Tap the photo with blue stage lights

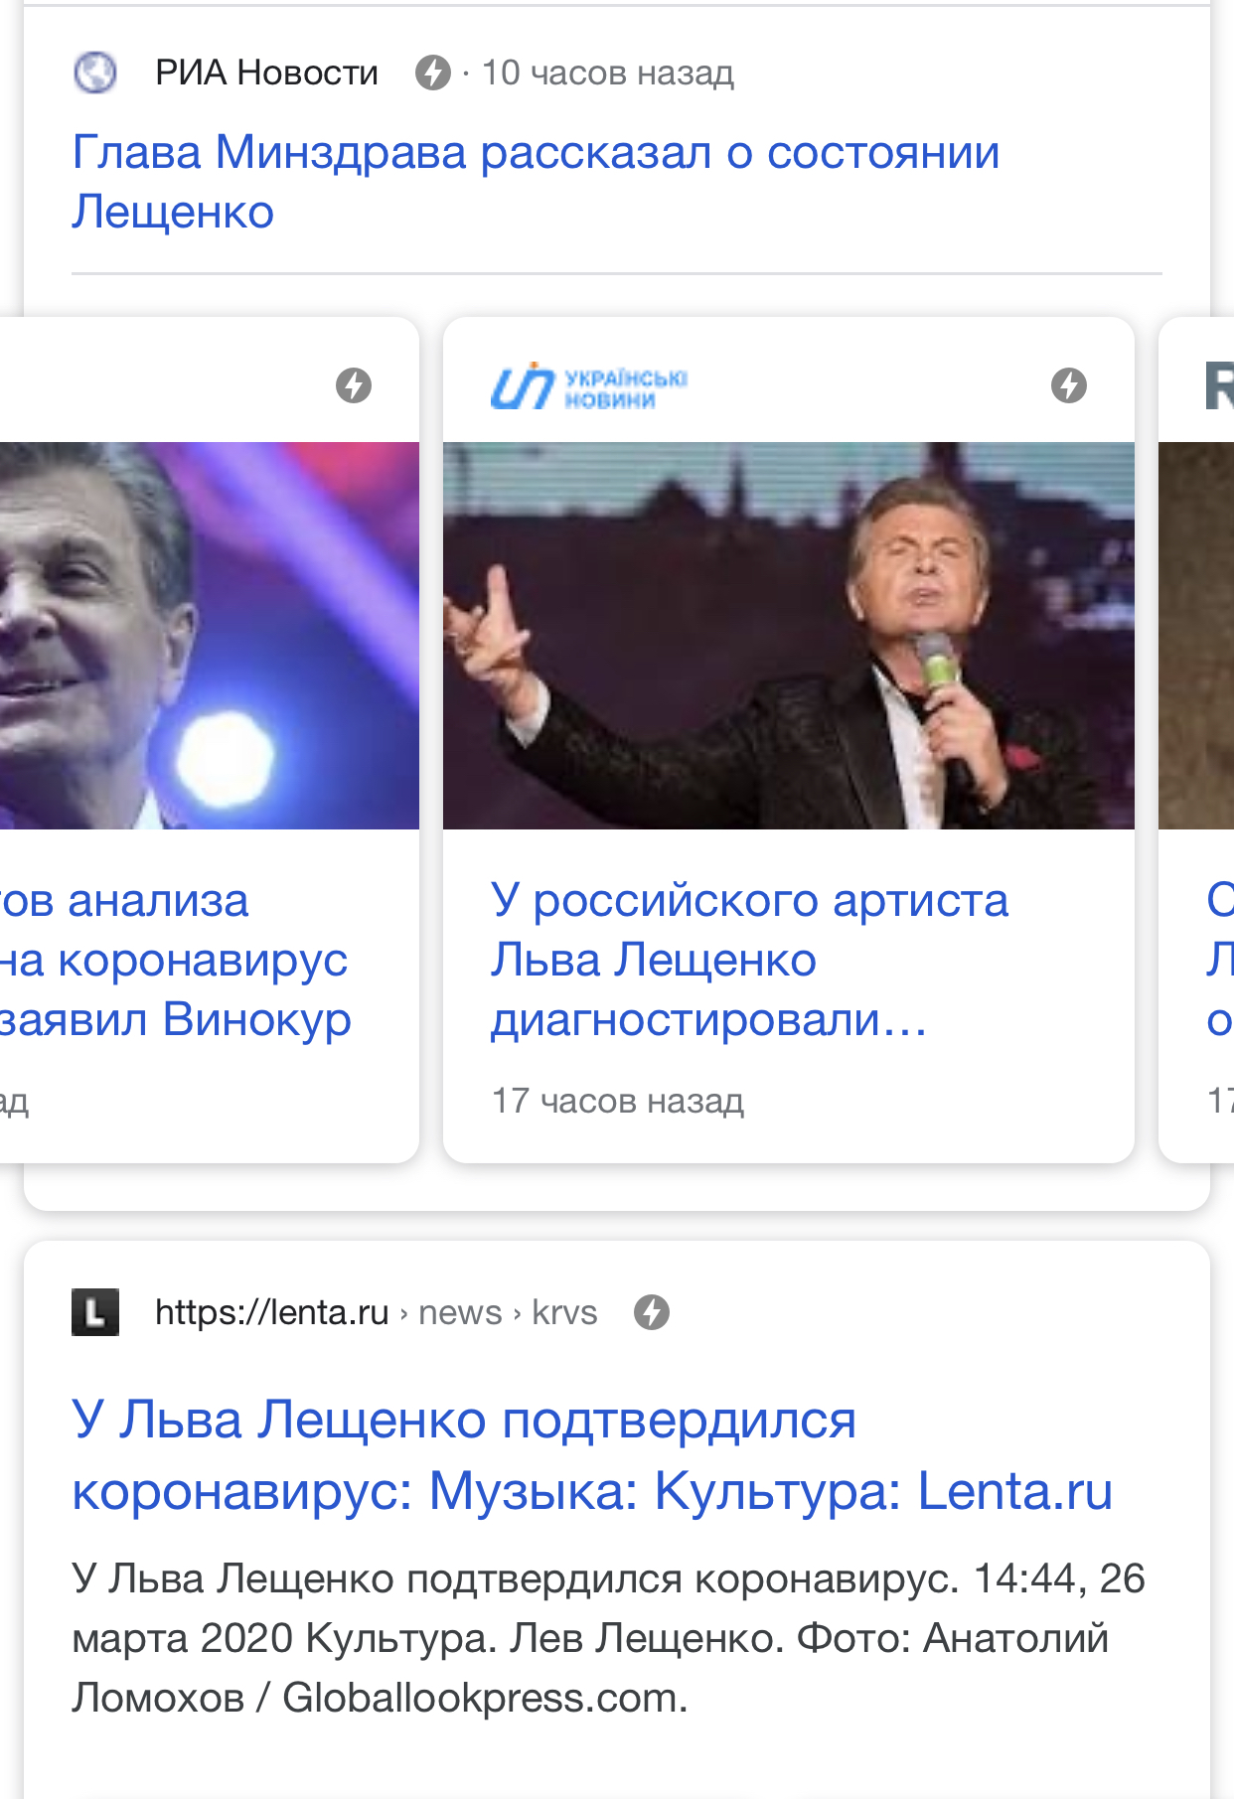pyautogui.click(x=209, y=636)
